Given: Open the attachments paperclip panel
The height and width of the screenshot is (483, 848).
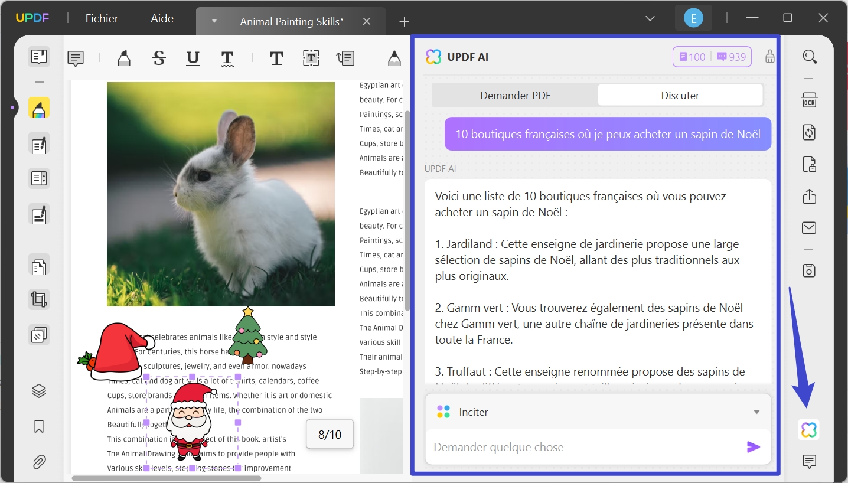Looking at the screenshot, I should (39, 462).
